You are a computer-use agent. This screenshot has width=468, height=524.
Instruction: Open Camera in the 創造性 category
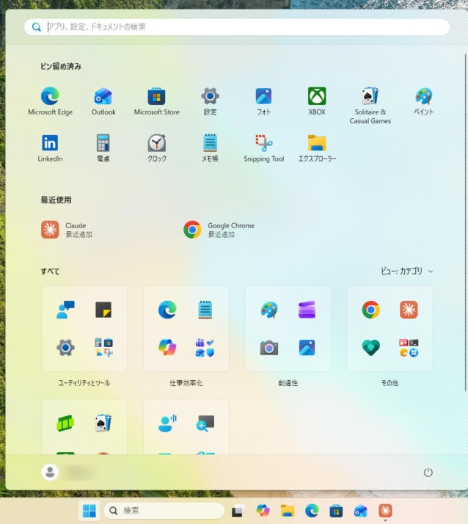pos(269,348)
